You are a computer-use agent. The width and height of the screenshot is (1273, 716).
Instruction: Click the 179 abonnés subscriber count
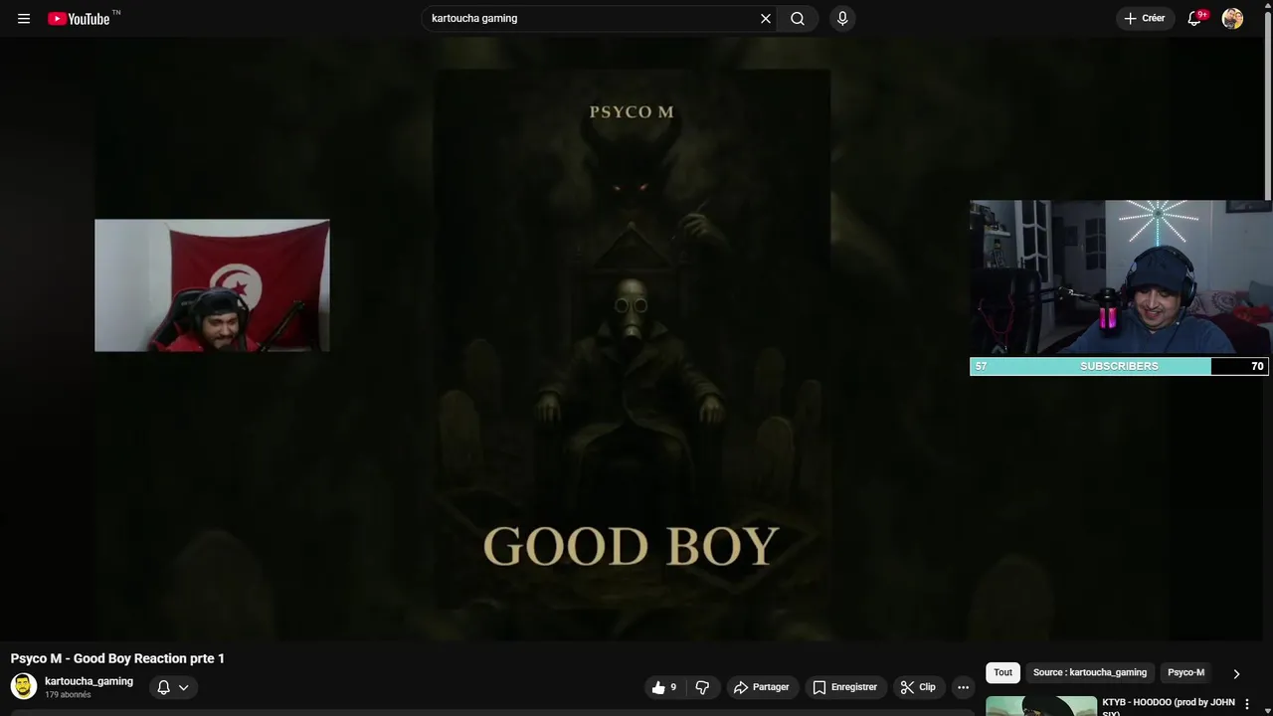tap(68, 695)
